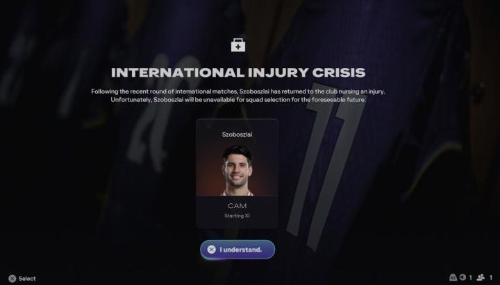Click the lower dark panel of player card

237,211
